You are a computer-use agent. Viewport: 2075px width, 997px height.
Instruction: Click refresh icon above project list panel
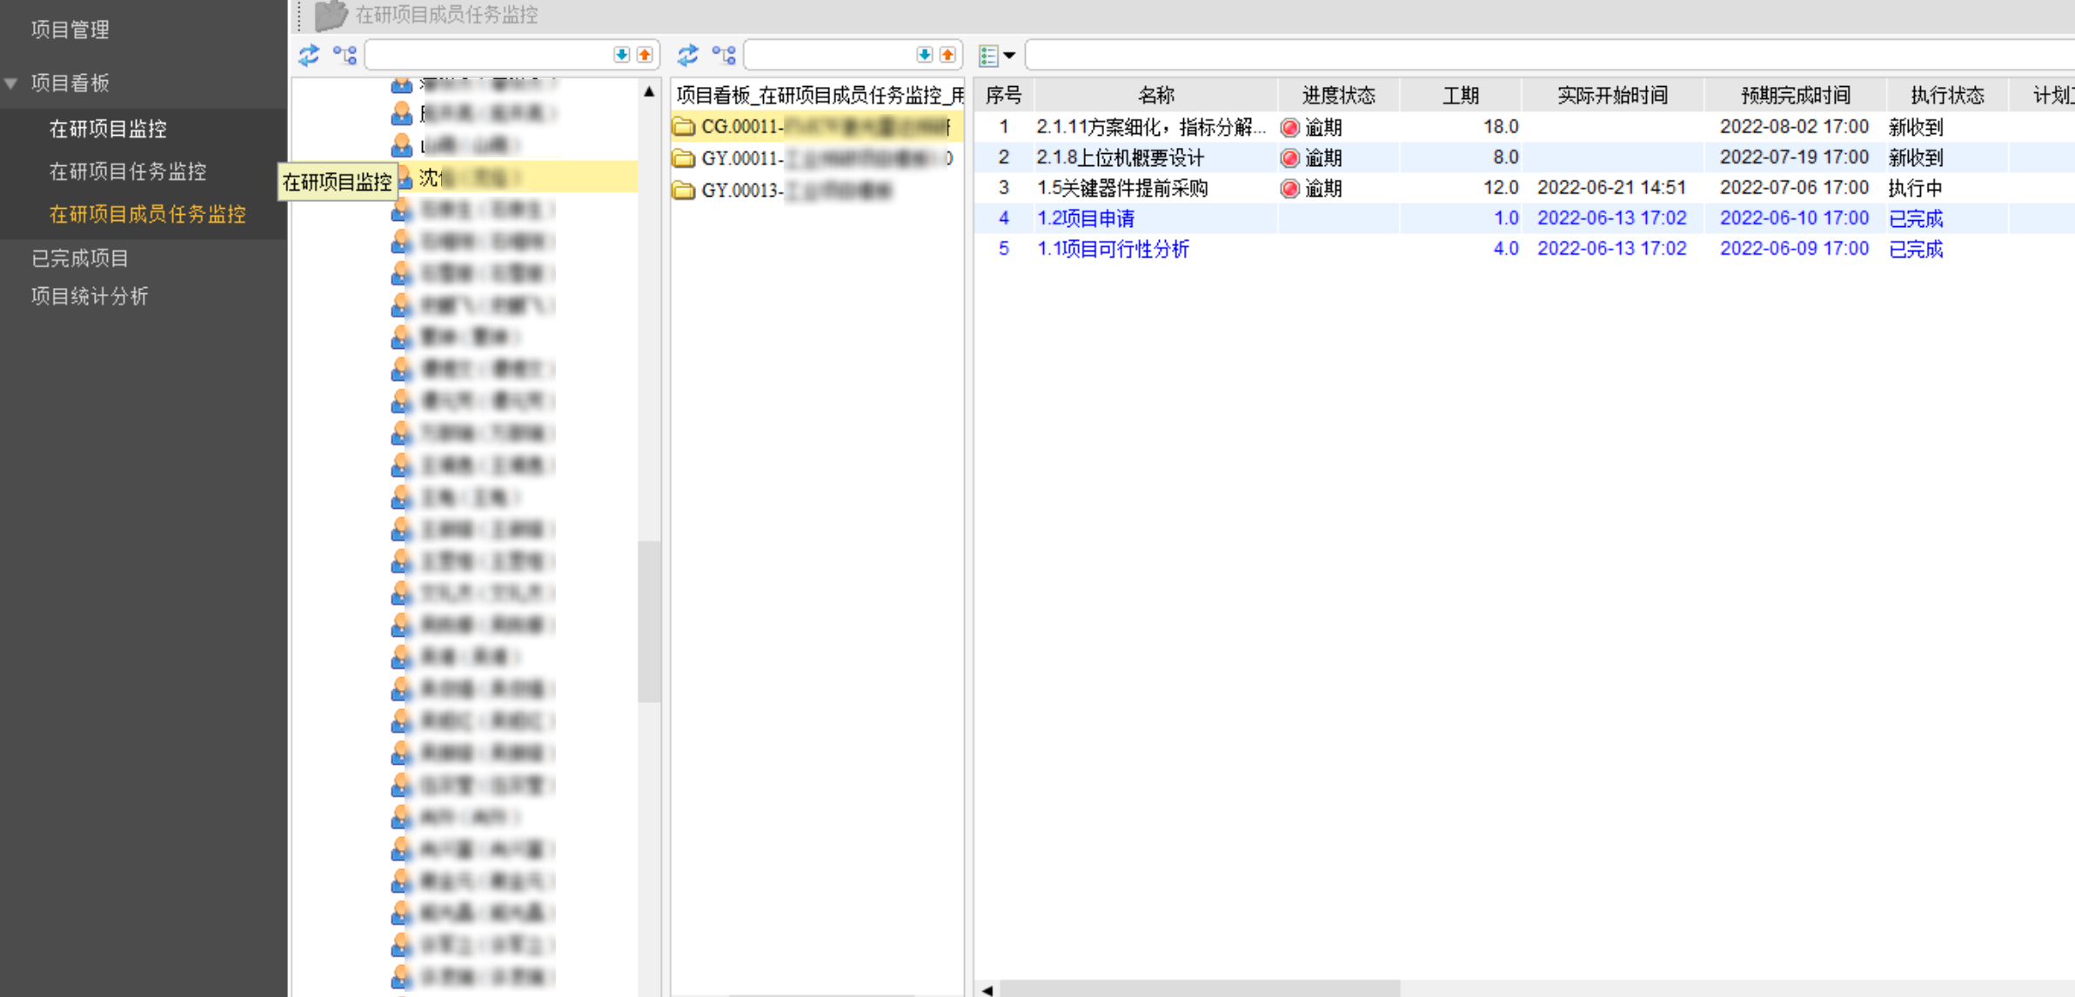(688, 56)
